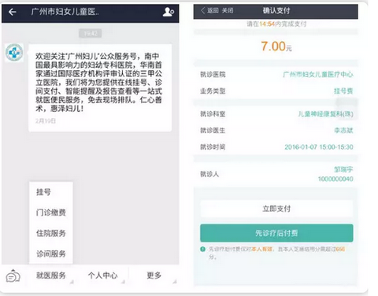Image resolution: width=378 pixels, height=296 pixels.
Task: Tap 关闭 on the payment page header
Action: point(228,11)
